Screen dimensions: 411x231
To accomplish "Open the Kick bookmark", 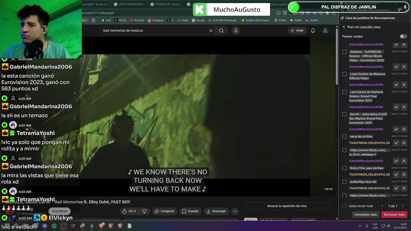I will pyautogui.click(x=106, y=20).
